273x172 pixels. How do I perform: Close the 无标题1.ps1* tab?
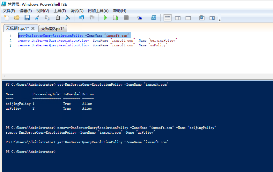coord(33,28)
